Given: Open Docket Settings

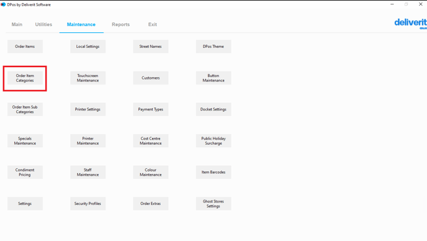Looking at the screenshot, I should tap(213, 109).
